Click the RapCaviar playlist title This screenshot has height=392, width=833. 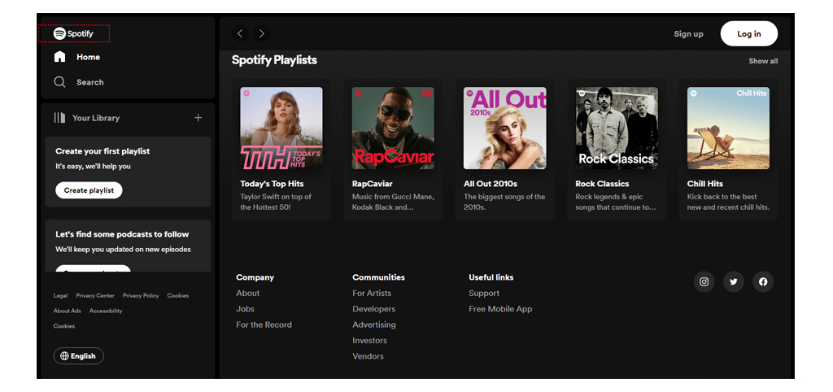(373, 184)
